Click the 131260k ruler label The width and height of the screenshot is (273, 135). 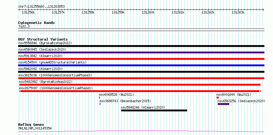click(148, 12)
